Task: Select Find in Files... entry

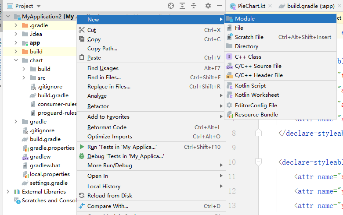Action: click(x=151, y=78)
